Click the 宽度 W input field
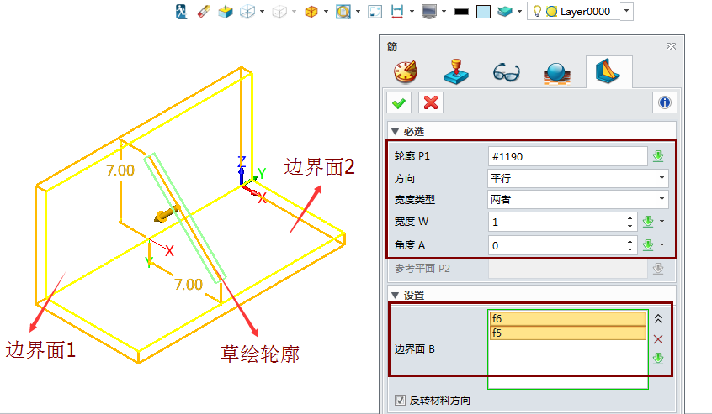This screenshot has width=712, height=414. [555, 223]
